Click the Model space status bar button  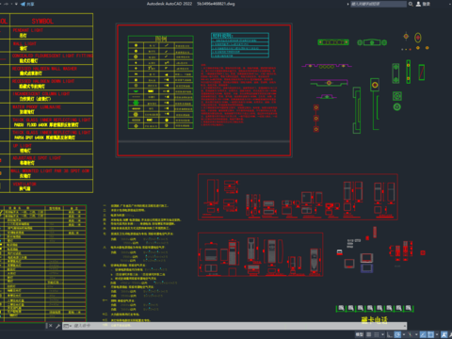pos(360,334)
